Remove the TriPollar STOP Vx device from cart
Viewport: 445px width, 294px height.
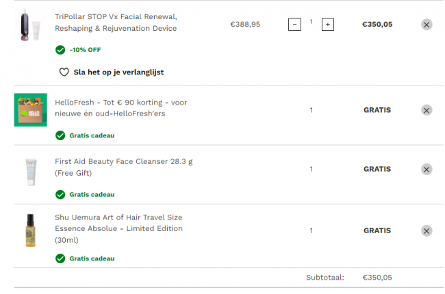coord(427,25)
